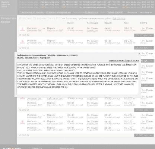The height and width of the screenshot is (149, 155).
Task: Click the airline logo in the highlighted first result
Action: [x=22, y=29]
